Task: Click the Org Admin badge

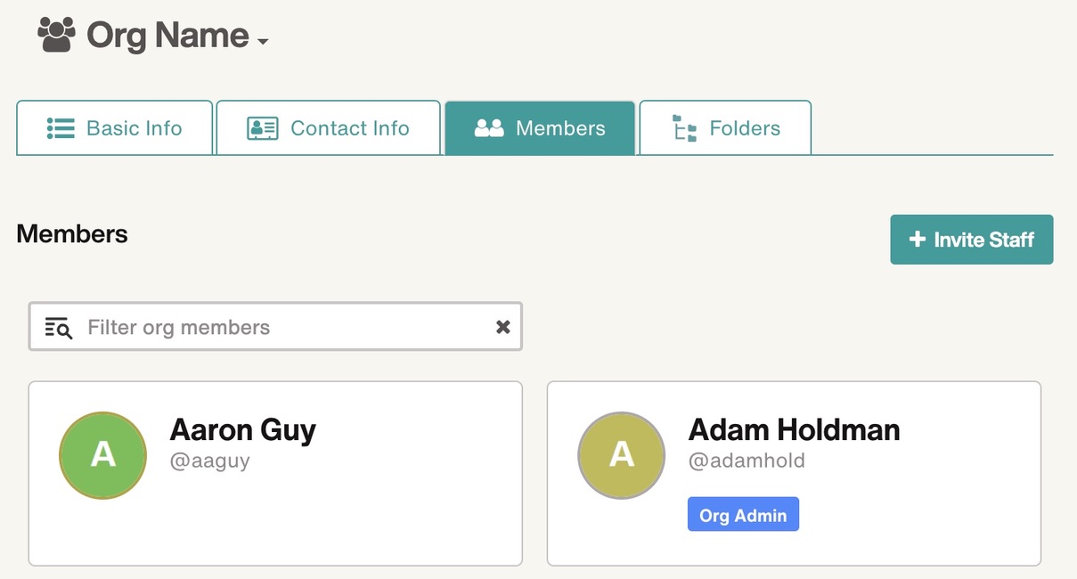Action: coord(743,514)
